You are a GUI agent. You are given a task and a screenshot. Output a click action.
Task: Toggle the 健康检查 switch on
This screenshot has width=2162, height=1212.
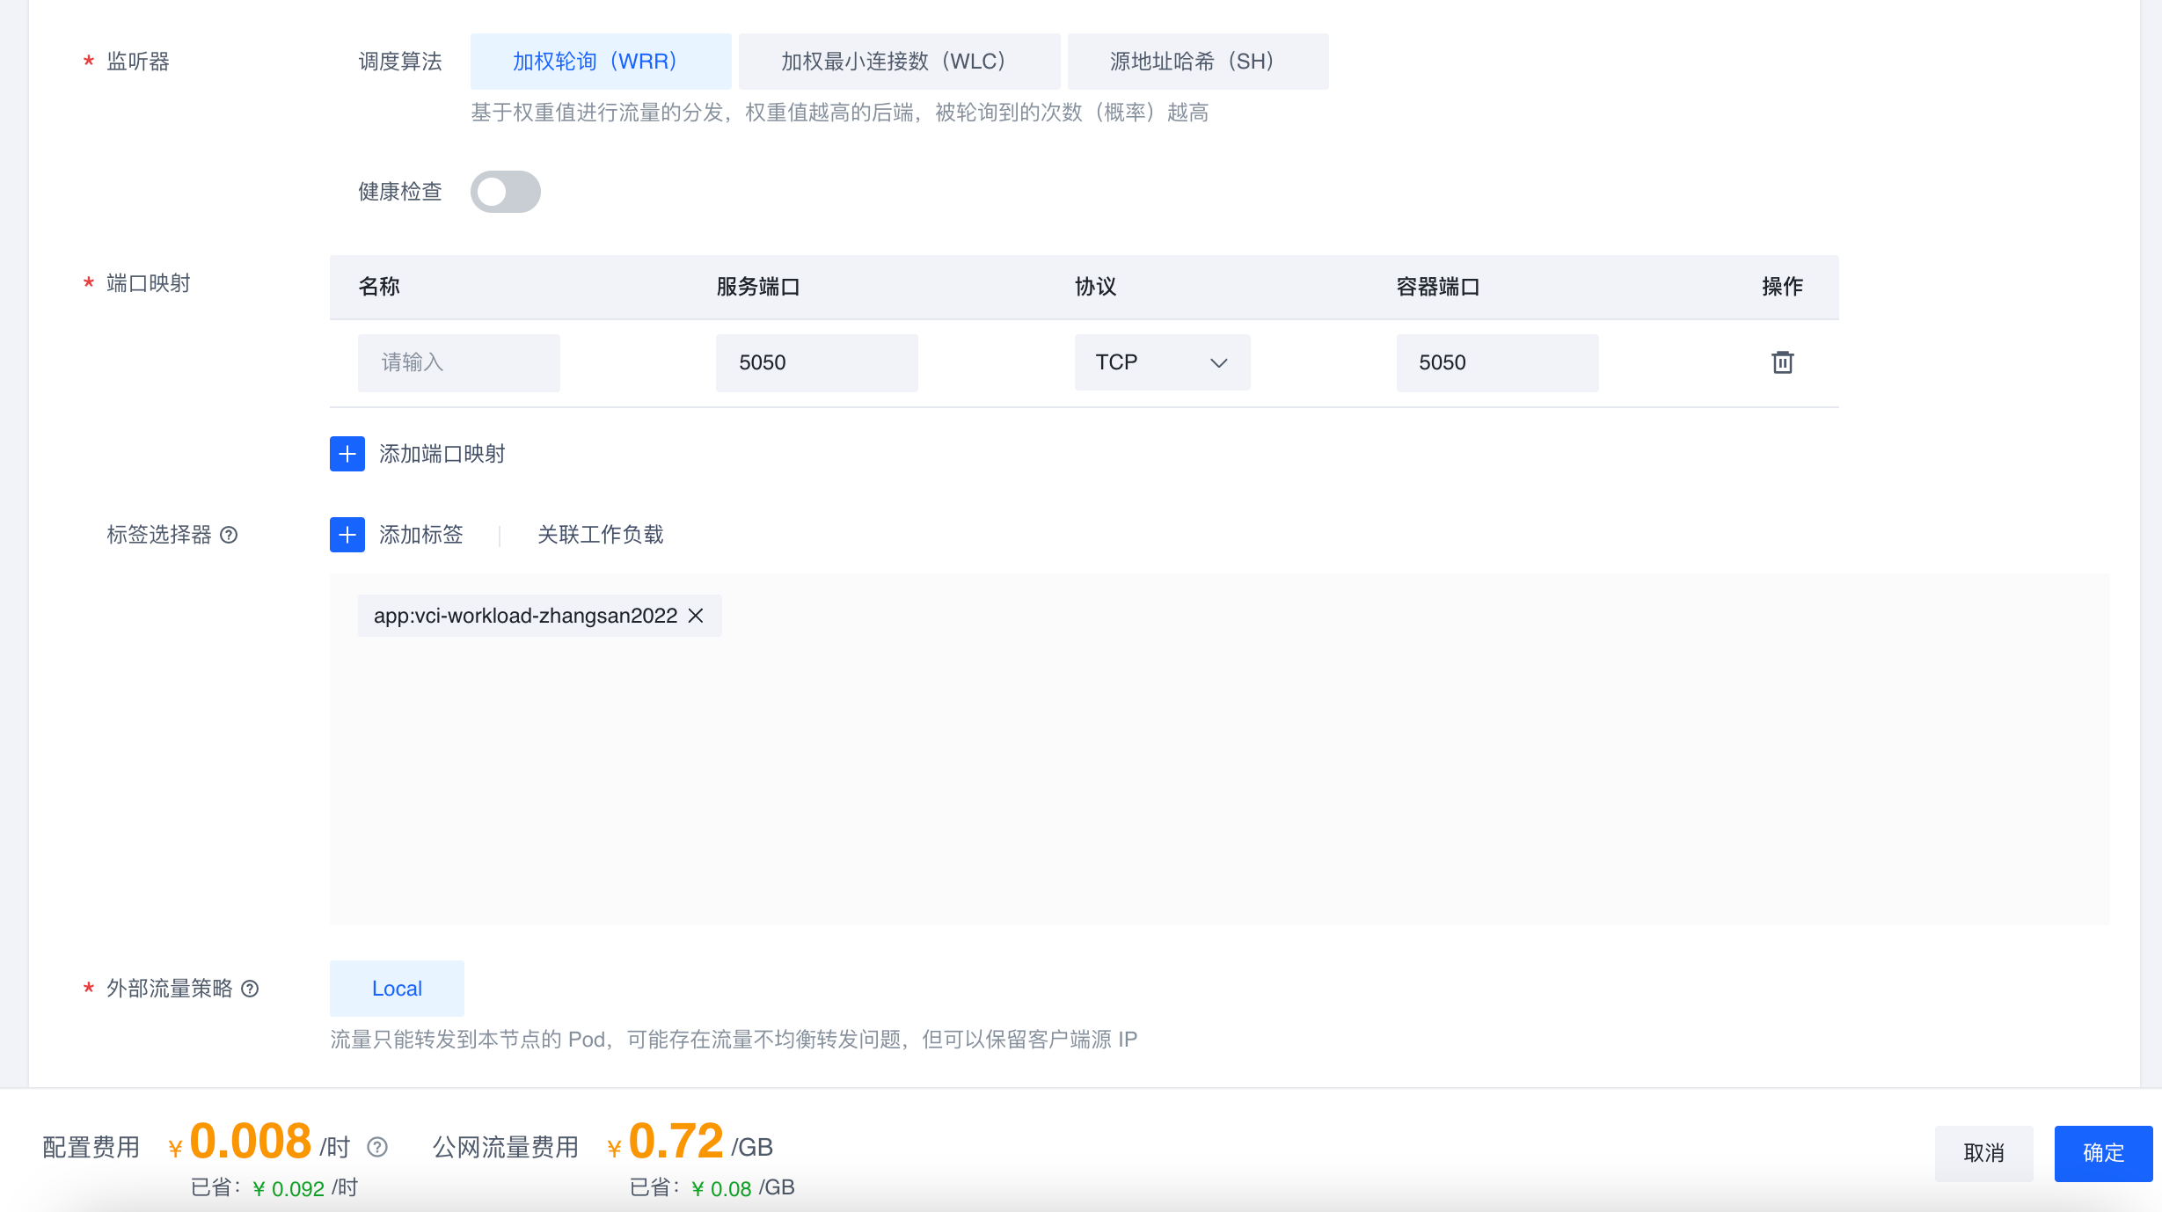tap(505, 192)
